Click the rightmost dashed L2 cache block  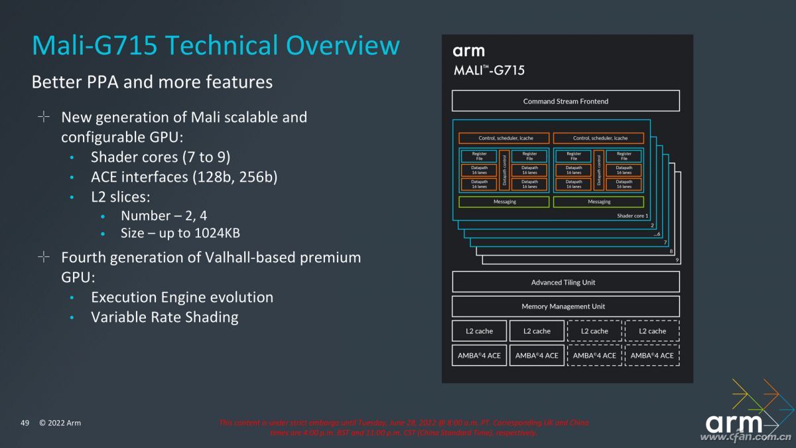(651, 331)
